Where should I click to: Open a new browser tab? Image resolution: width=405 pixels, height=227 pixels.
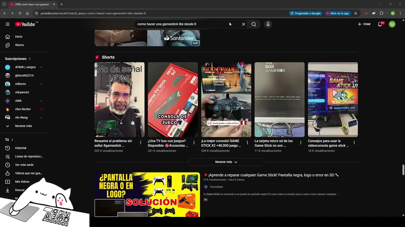tap(61, 4)
